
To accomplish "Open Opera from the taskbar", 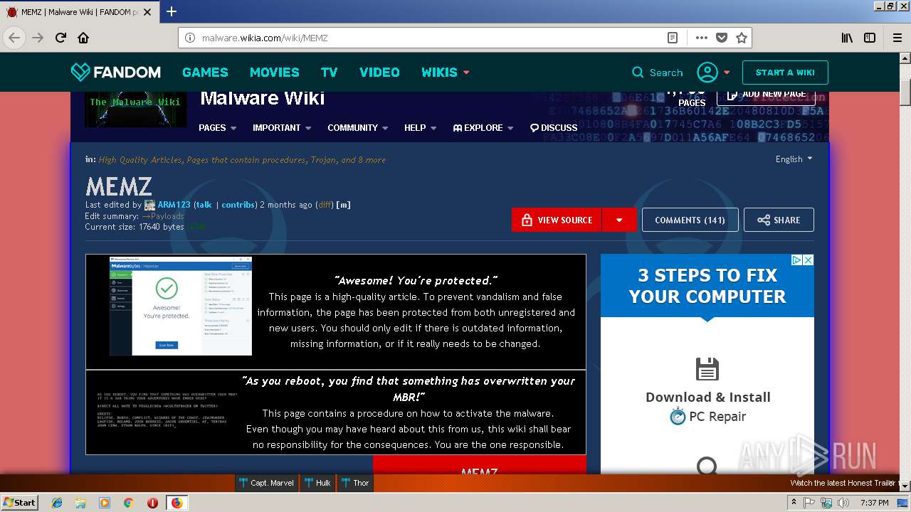I will pyautogui.click(x=152, y=503).
